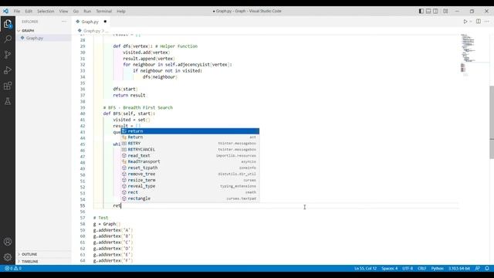Screen dimensions: 494x278
Task: Select language mode Python in status bar
Action: (438, 269)
